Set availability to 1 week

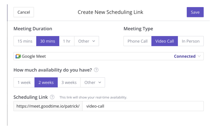tap(24, 82)
